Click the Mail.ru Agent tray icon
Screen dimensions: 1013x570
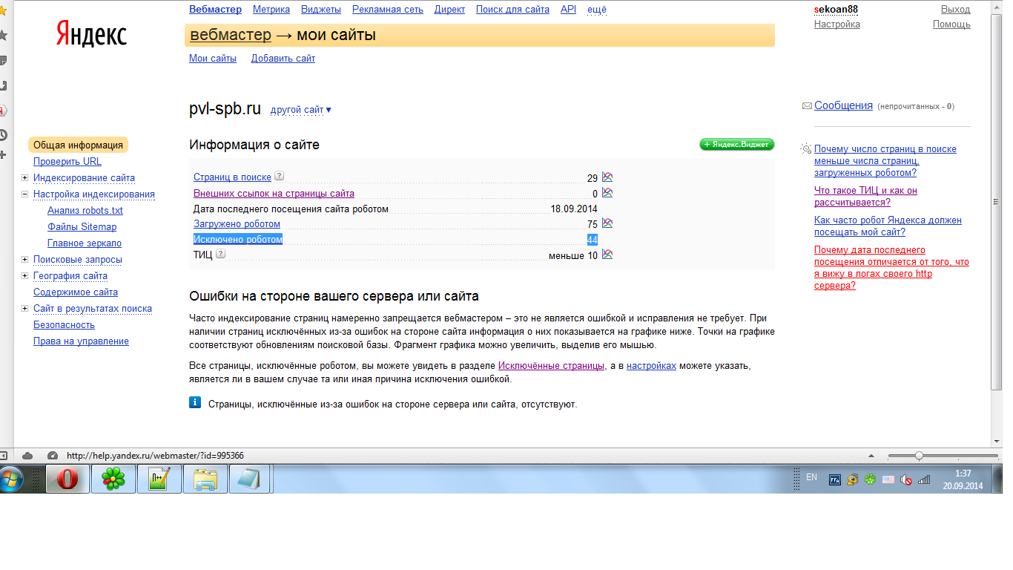tap(853, 479)
